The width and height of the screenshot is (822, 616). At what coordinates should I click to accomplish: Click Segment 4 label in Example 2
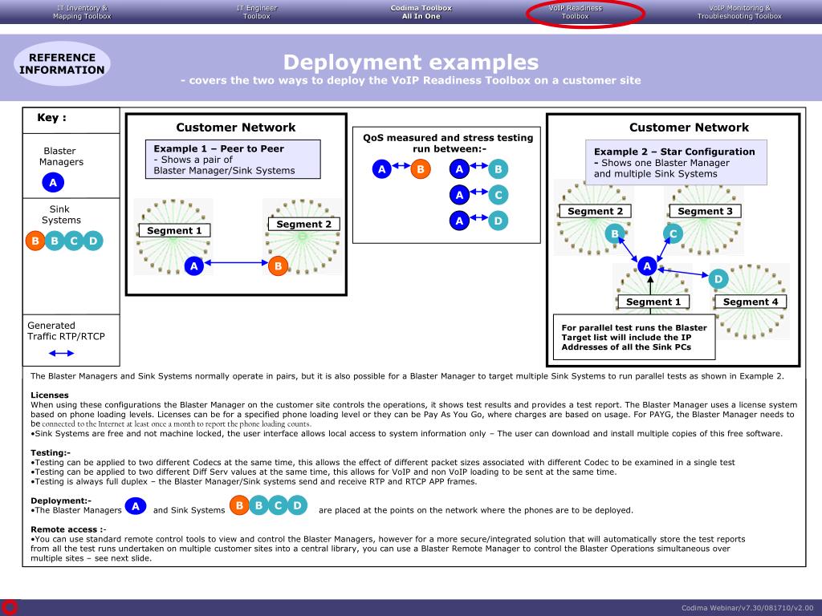[751, 302]
